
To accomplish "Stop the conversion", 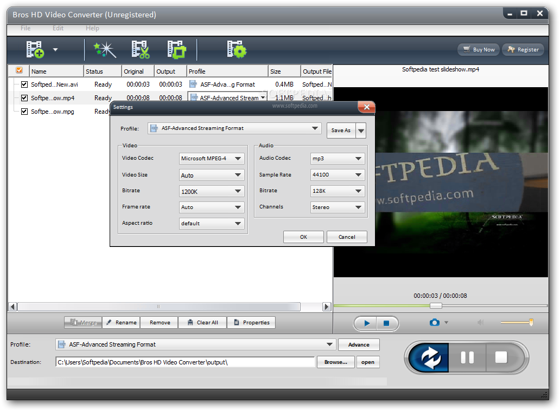I will coord(501,357).
